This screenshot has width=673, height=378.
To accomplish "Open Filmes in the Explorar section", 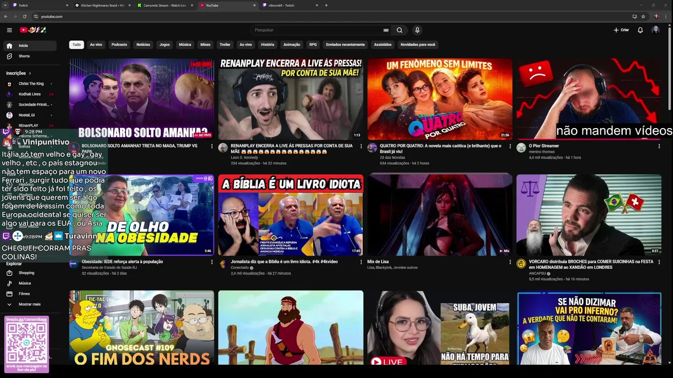I will (29, 294).
